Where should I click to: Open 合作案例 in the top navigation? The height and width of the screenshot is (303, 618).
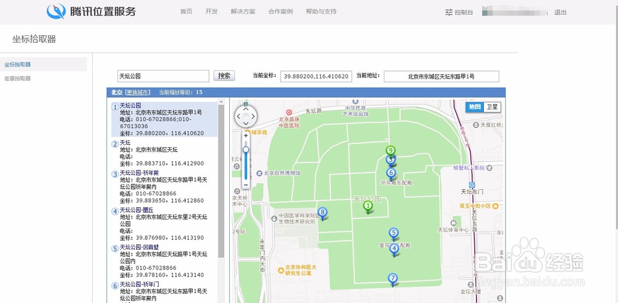coord(281,12)
